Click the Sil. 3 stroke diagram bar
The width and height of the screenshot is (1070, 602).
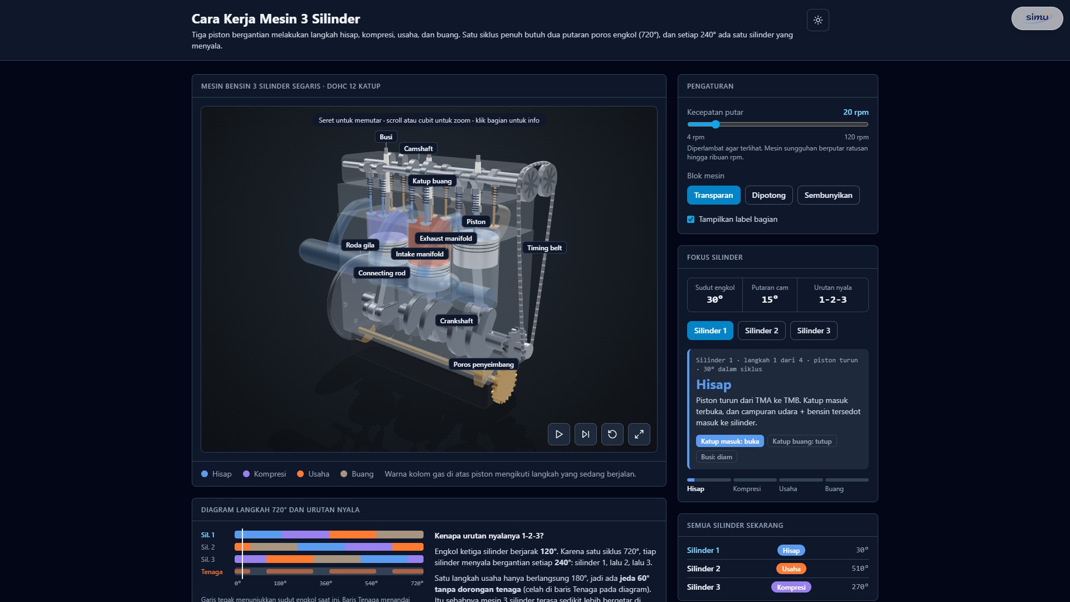(329, 560)
